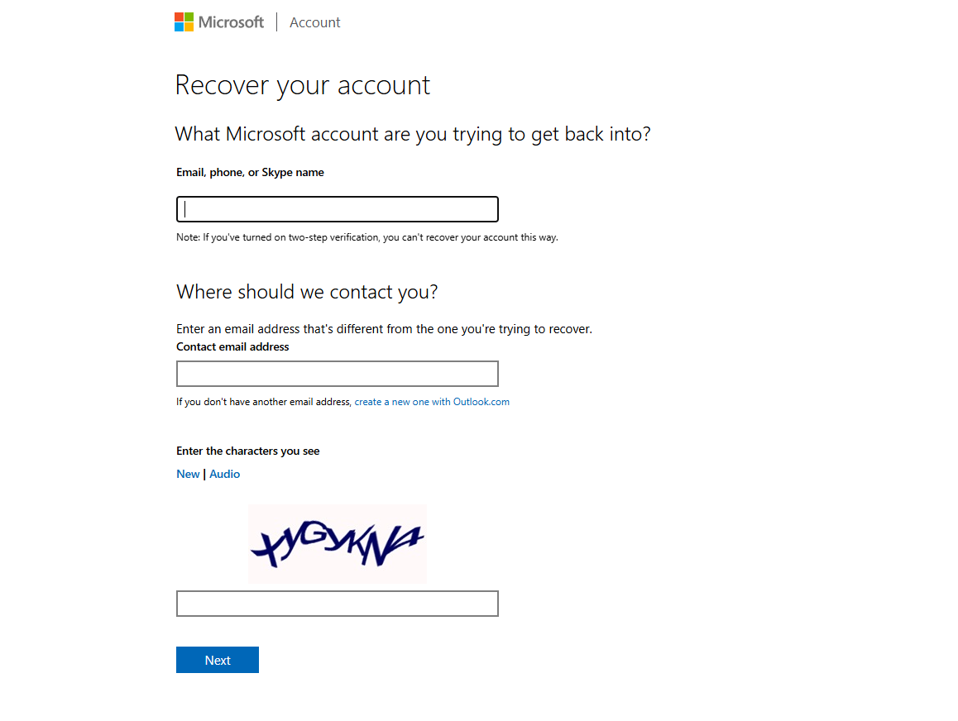Click the Where should we contact you heading
The width and height of the screenshot is (958, 721).
tap(307, 292)
